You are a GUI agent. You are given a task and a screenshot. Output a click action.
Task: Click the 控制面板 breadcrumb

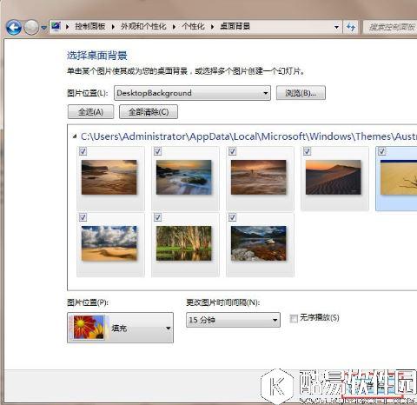coord(90,26)
